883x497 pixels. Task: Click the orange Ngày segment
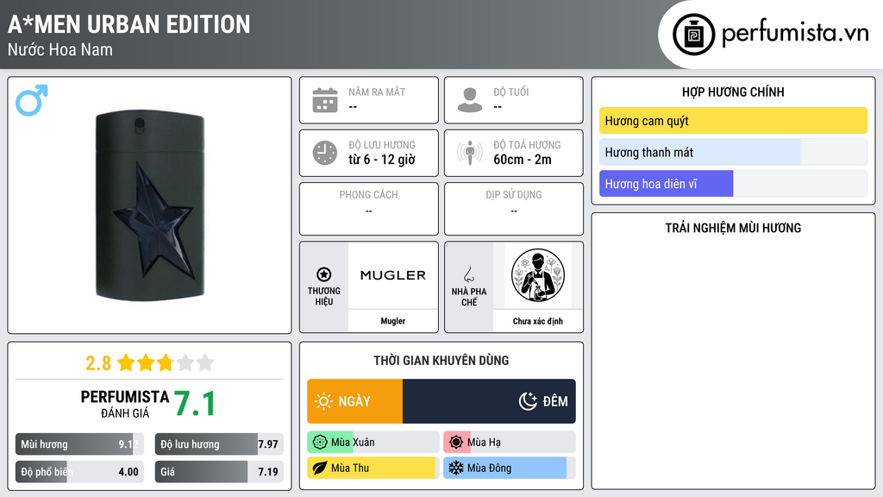coord(354,401)
